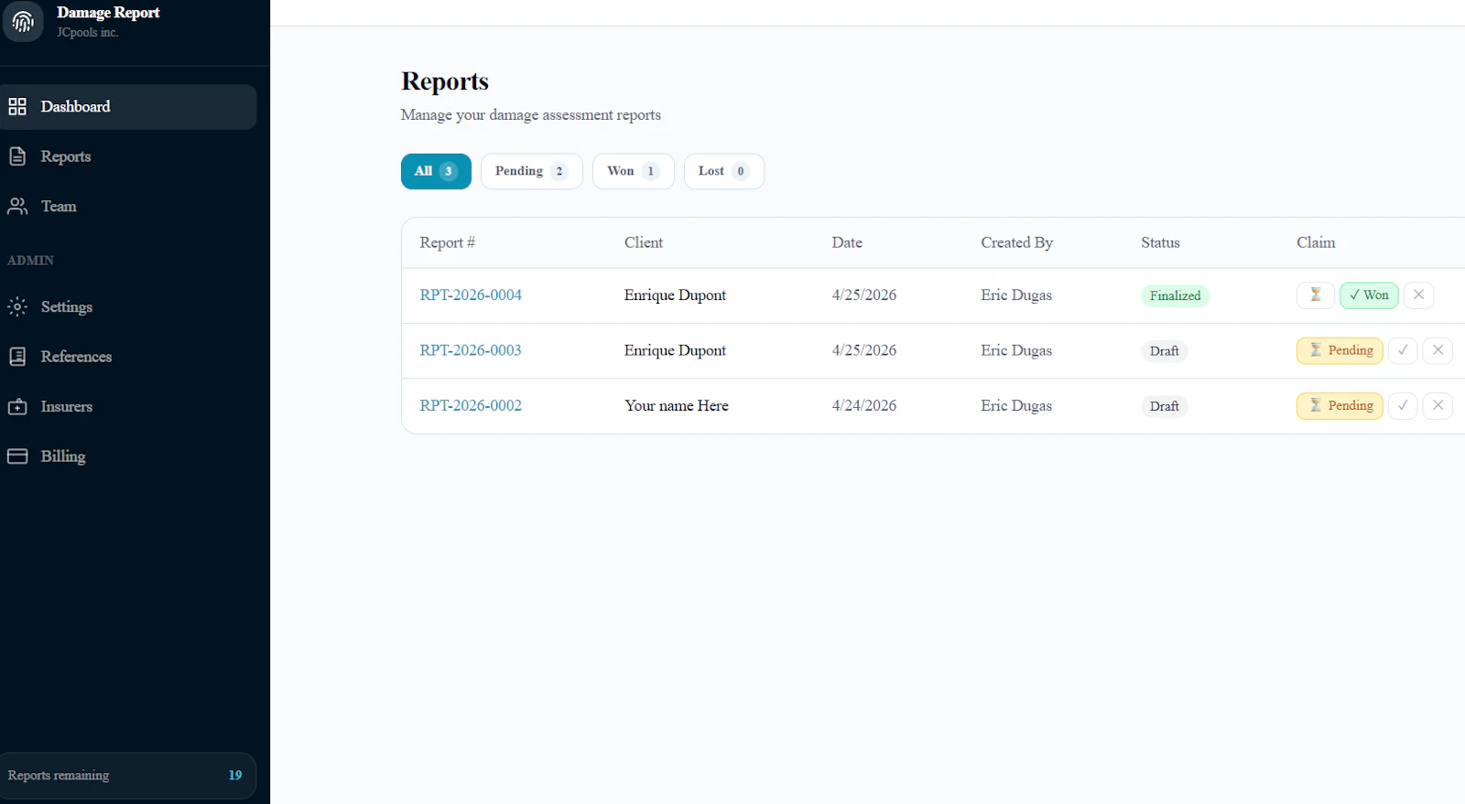Click the 4/25/2026 date for RPT-2026-0004
Image resolution: width=1465 pixels, height=804 pixels.
point(864,295)
